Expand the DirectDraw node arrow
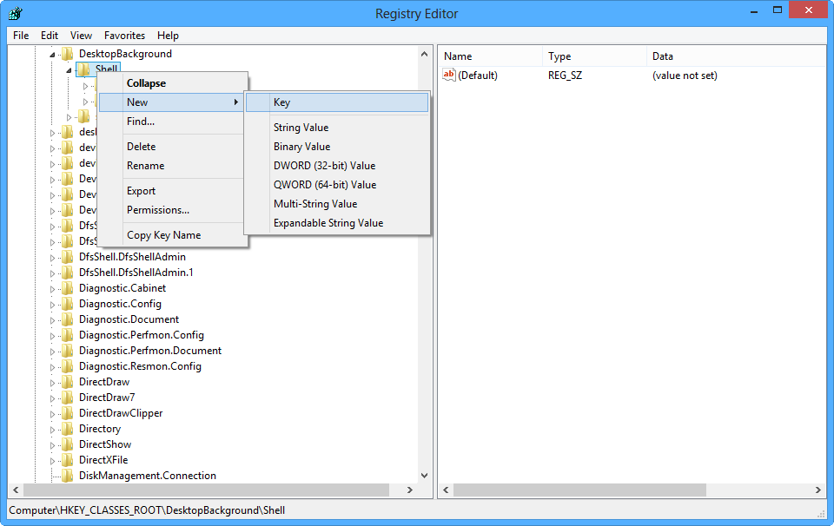This screenshot has height=526, width=834. (52, 383)
